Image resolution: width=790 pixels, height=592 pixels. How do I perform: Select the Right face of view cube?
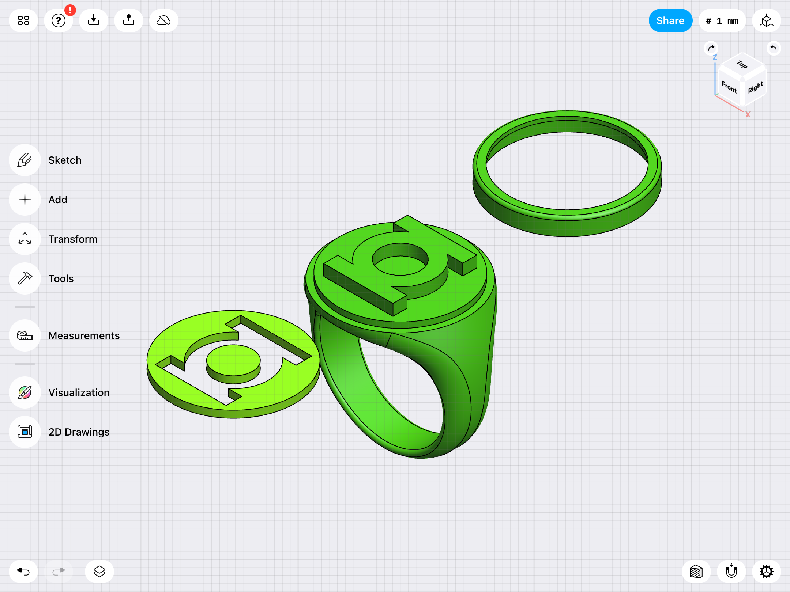pyautogui.click(x=755, y=87)
